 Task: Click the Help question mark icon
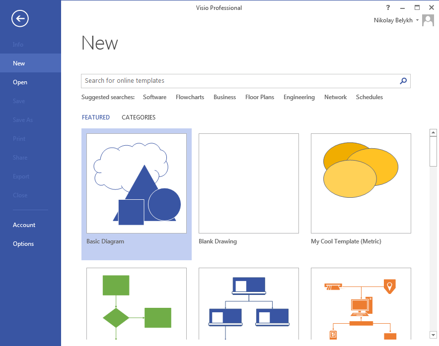click(x=388, y=7)
